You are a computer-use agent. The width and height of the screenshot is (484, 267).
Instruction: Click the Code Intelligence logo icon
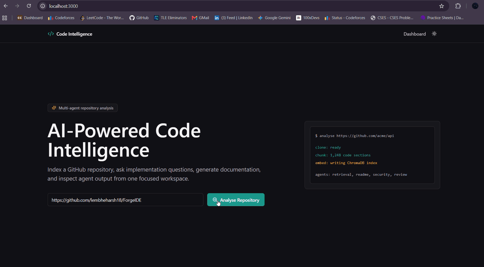click(51, 34)
